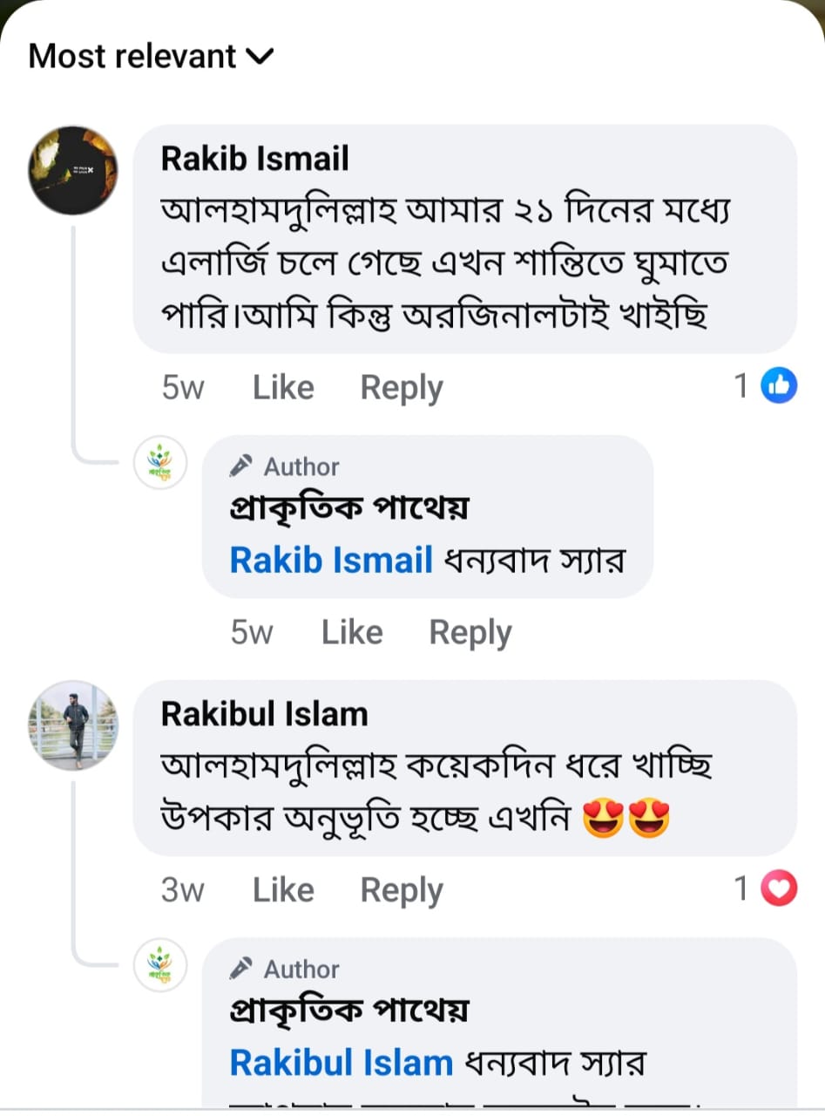Screen dimensions: 825x1116
Task: Click the Rakibul Islam mention in author reply
Action: coord(341,1063)
